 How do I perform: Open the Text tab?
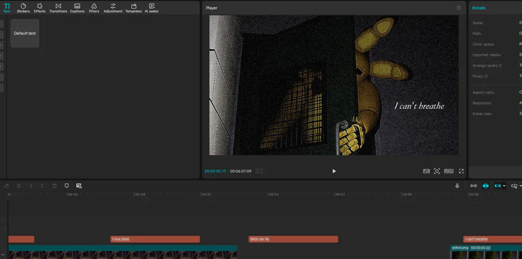[6, 8]
